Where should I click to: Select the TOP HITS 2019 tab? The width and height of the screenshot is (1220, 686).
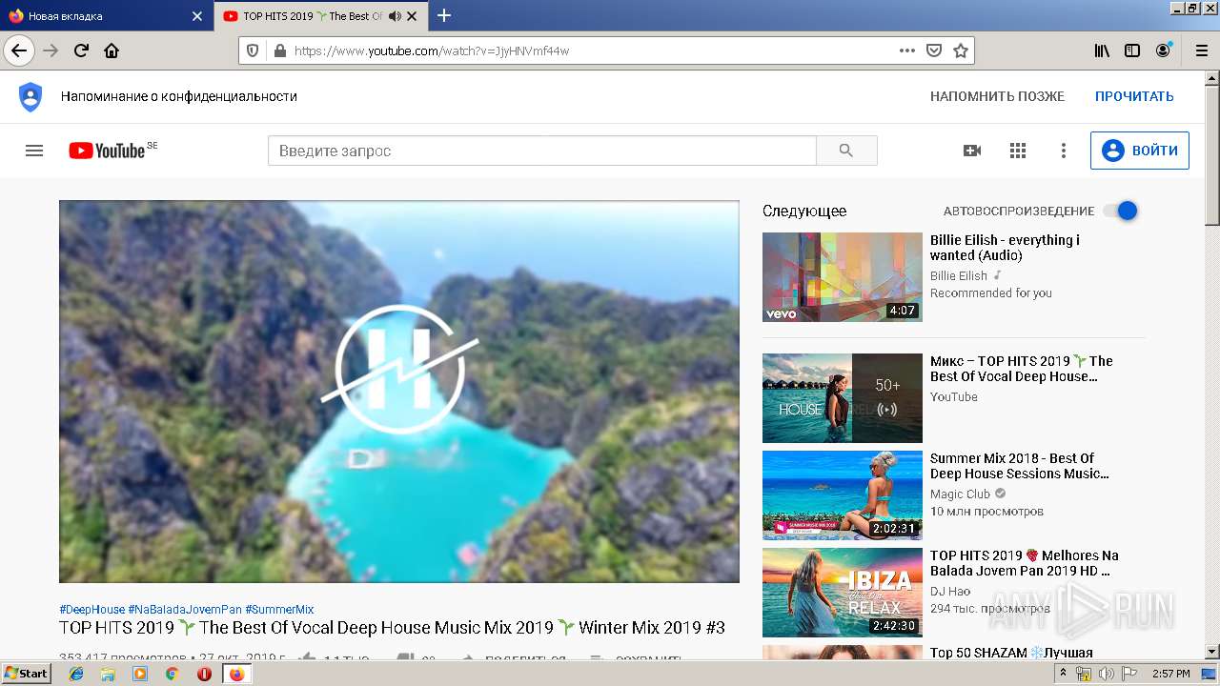(x=321, y=16)
